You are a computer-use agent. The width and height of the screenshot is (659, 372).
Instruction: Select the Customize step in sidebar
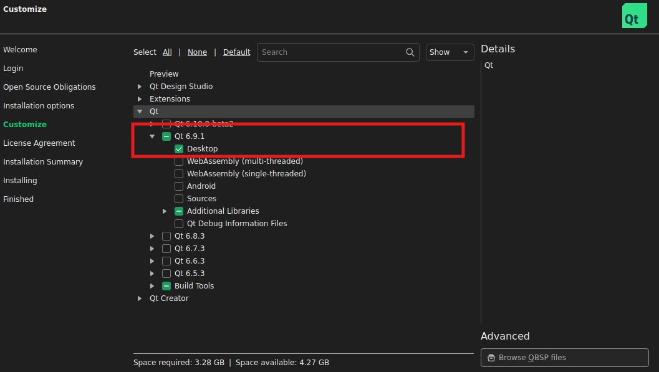click(25, 124)
